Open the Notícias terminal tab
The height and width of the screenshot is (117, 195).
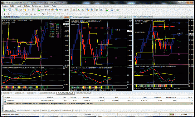pos(36,110)
